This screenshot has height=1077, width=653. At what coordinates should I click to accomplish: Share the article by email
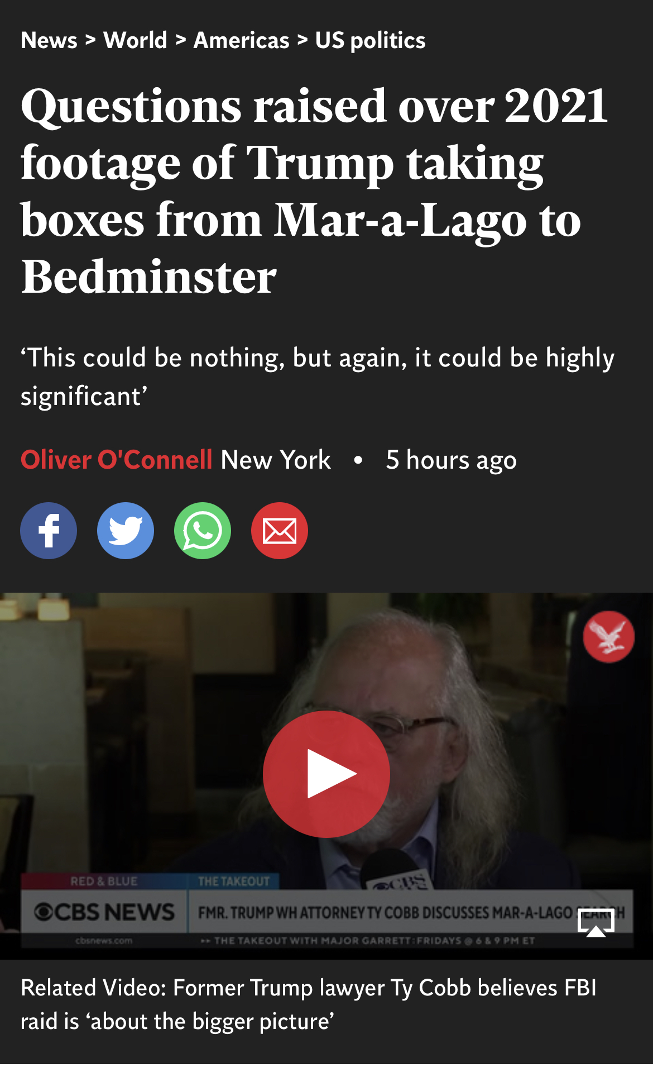(280, 531)
